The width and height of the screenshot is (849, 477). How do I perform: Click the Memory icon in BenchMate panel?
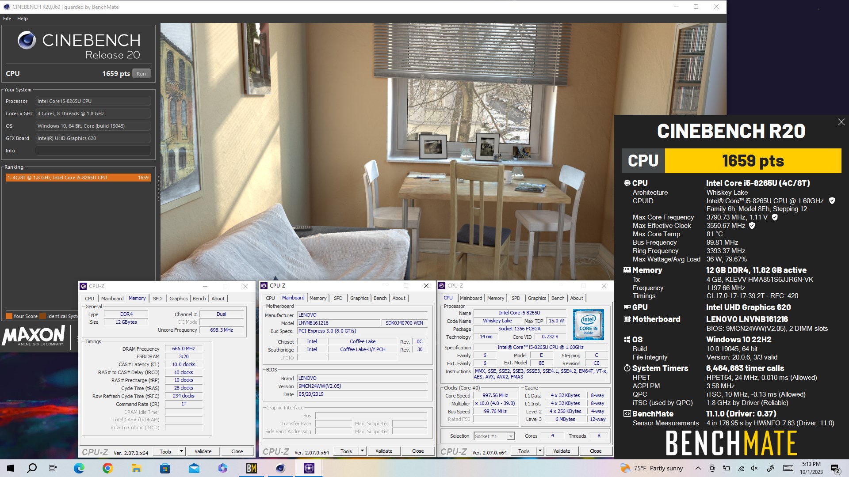(627, 270)
